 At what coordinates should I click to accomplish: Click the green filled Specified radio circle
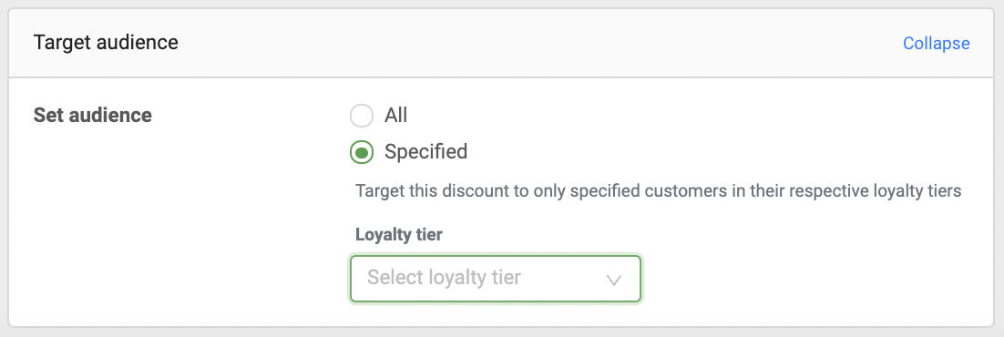pos(361,152)
